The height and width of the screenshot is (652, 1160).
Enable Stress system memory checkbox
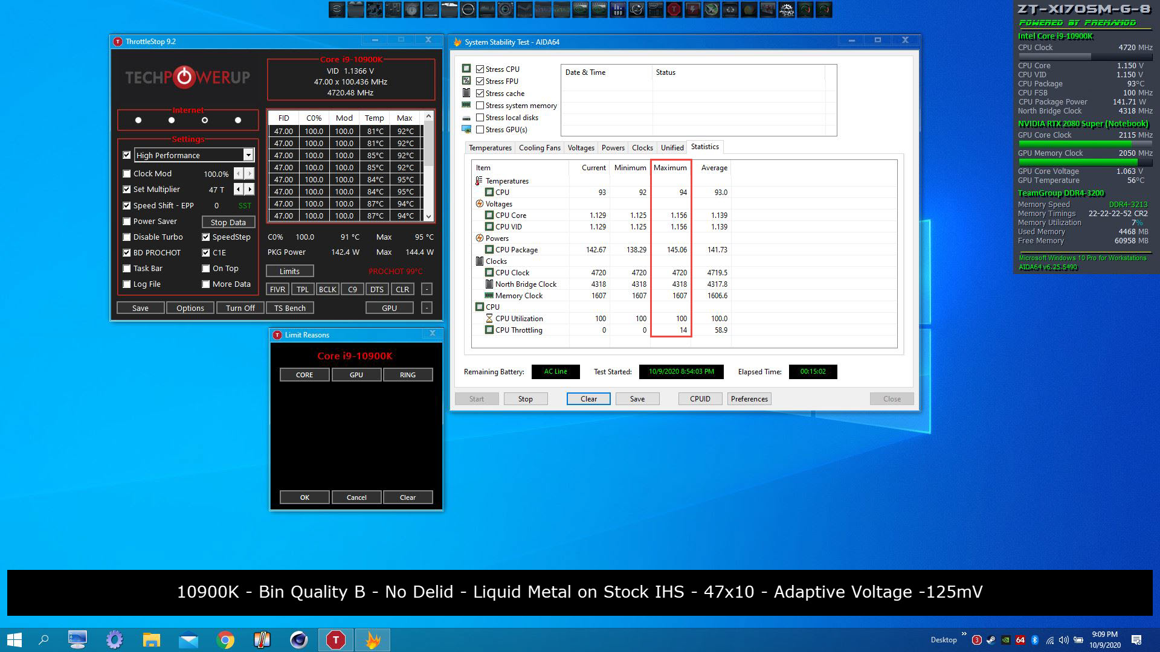click(x=480, y=106)
